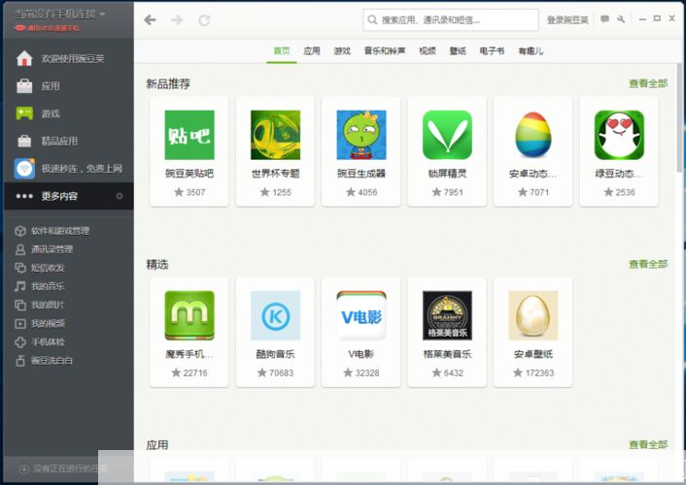Image resolution: width=686 pixels, height=485 pixels.
Task: Open 我的音乐
Action: 40,286
